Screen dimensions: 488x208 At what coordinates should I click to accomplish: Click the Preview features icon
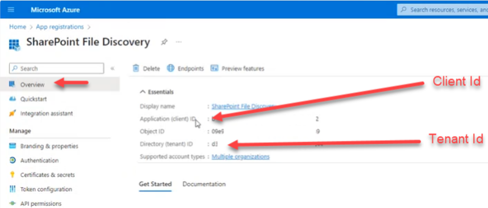click(214, 68)
